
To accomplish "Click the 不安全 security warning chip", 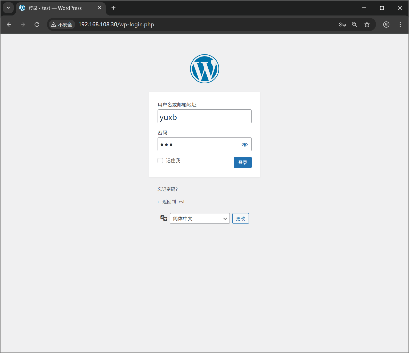I will 62,25.
